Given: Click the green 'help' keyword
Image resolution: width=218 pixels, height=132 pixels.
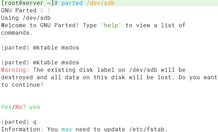Looking at the screenshot, I should coord(111,25).
